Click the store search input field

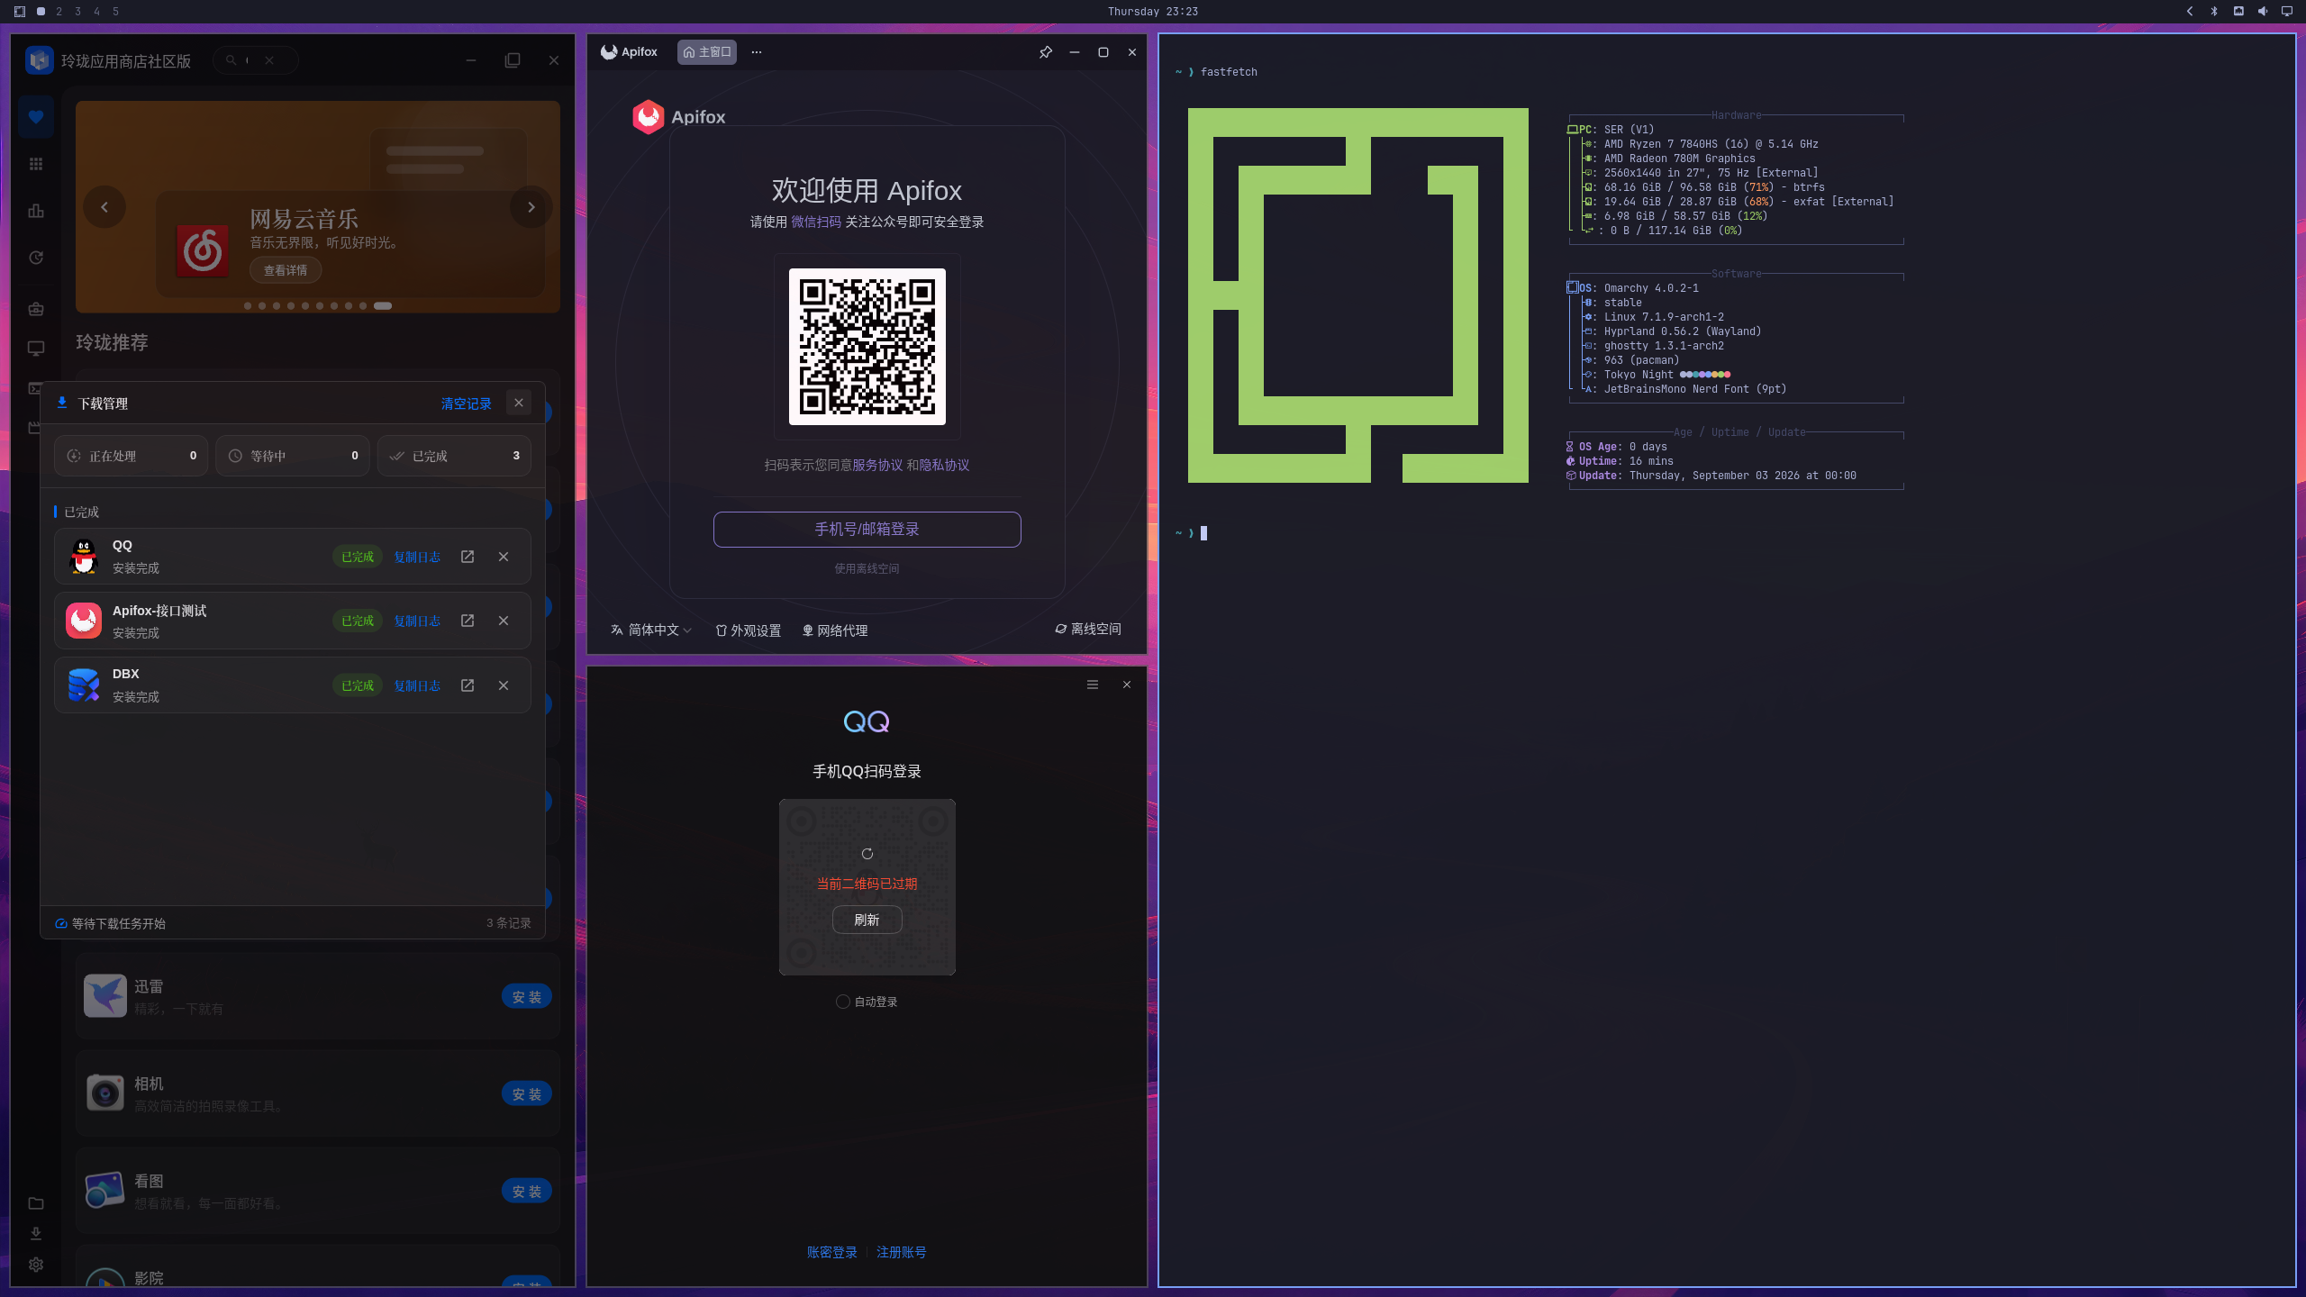(x=256, y=60)
